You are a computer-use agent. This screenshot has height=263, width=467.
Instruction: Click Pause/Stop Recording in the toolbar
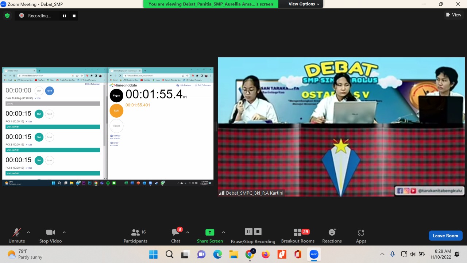point(253,236)
